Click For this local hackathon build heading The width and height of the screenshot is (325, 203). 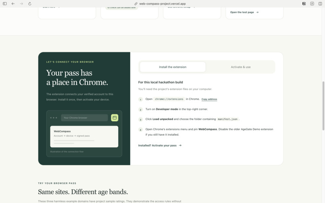[160, 82]
